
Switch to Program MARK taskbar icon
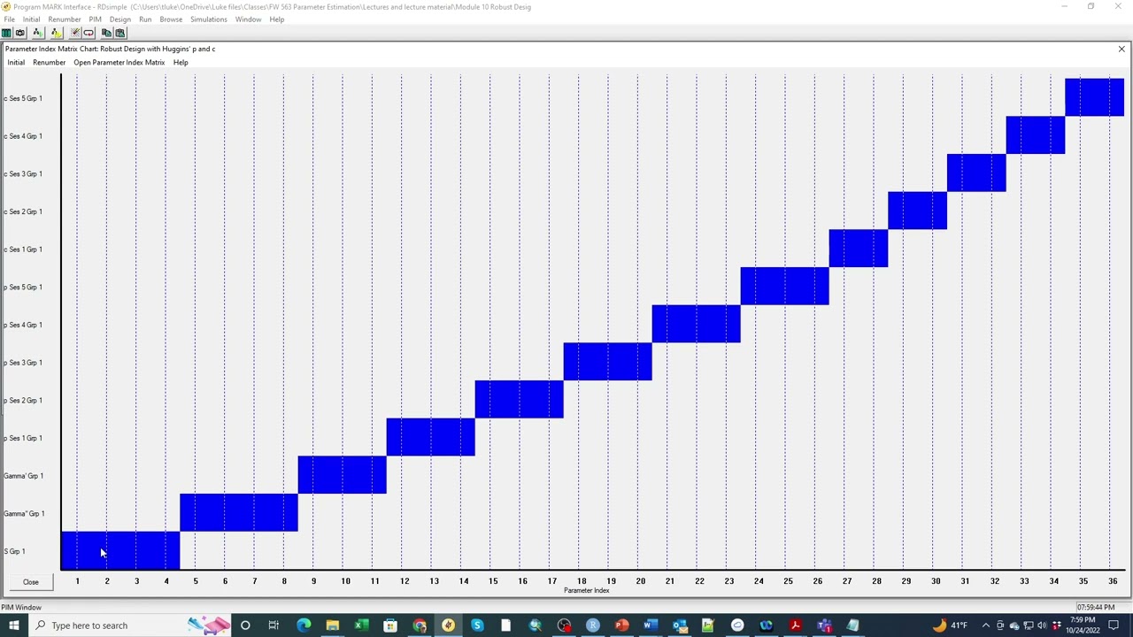pos(448,625)
